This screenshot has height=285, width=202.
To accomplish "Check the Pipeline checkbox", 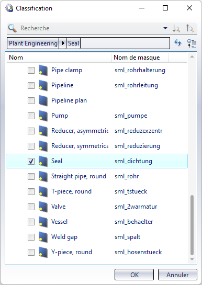I will [31, 85].
